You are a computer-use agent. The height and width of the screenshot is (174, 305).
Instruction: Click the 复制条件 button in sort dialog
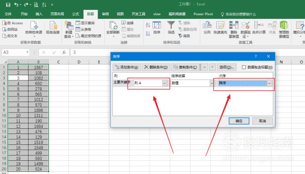tap(185, 67)
